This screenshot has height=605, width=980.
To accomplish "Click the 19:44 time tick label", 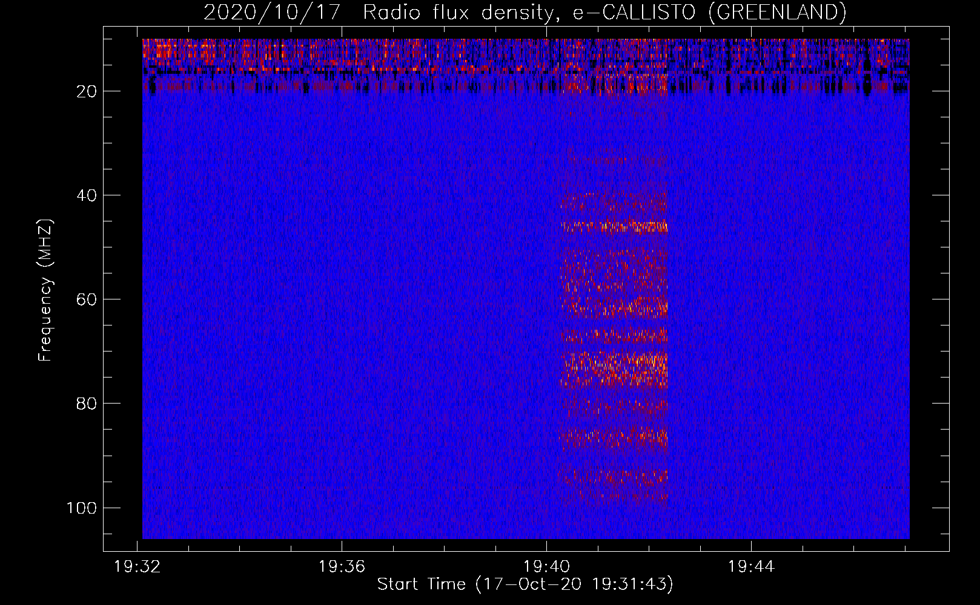I will (752, 567).
